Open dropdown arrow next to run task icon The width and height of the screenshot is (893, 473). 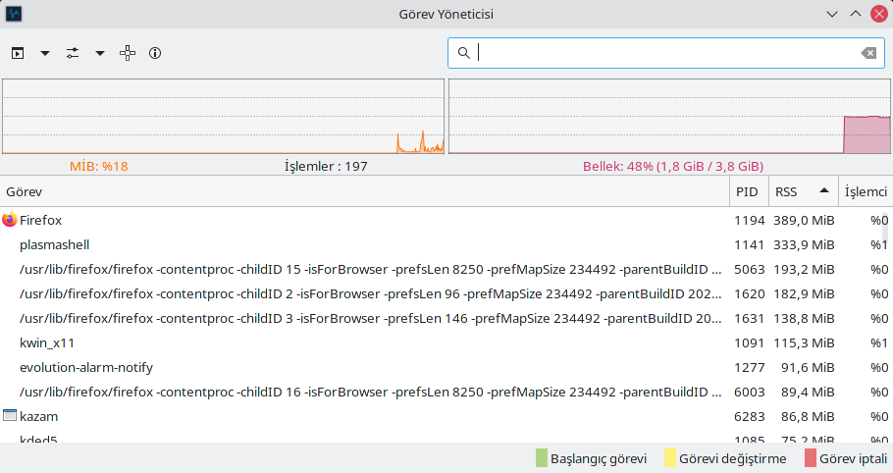pos(45,54)
